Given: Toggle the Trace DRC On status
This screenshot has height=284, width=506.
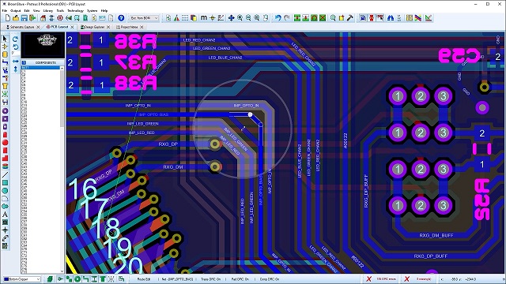Looking at the screenshot, I should pos(211,279).
